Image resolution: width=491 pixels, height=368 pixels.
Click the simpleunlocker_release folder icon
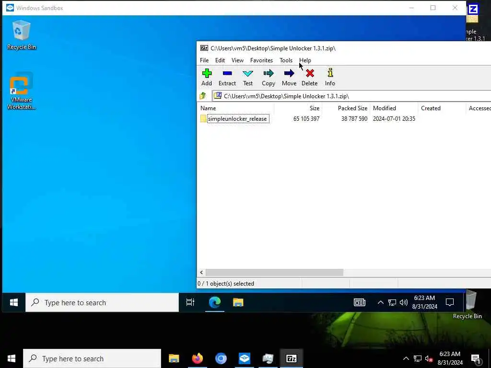pyautogui.click(x=203, y=119)
